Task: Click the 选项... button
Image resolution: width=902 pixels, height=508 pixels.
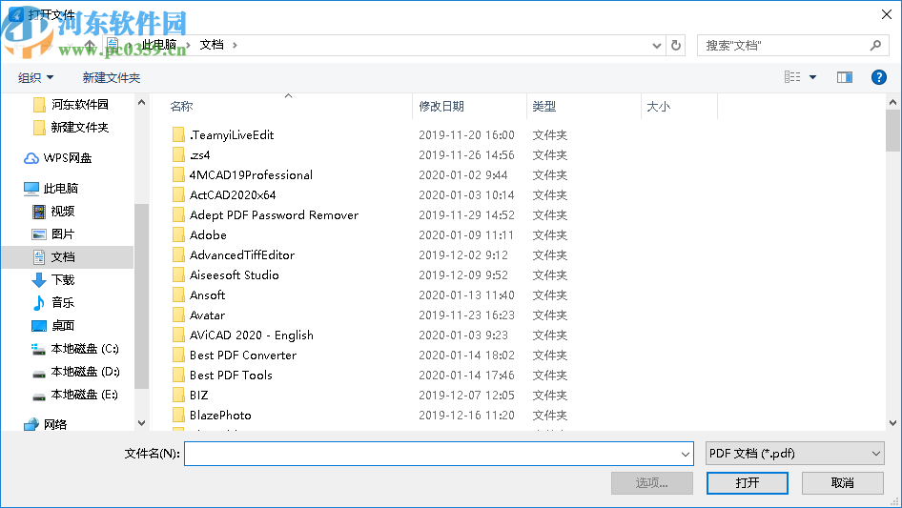Action: pyautogui.click(x=652, y=482)
